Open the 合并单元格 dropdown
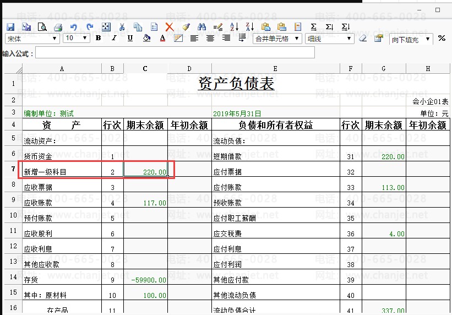Screen dimensions: 452x315 pos(277,39)
